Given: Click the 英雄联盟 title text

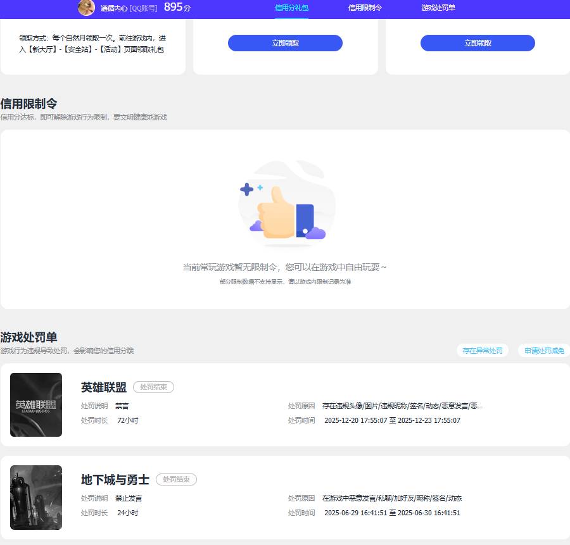Looking at the screenshot, I should coord(103,387).
